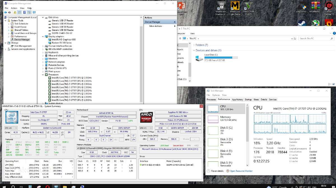This screenshot has height=188, width=336.
Task: Open the memory module selection dropdown
Action: (106, 148)
